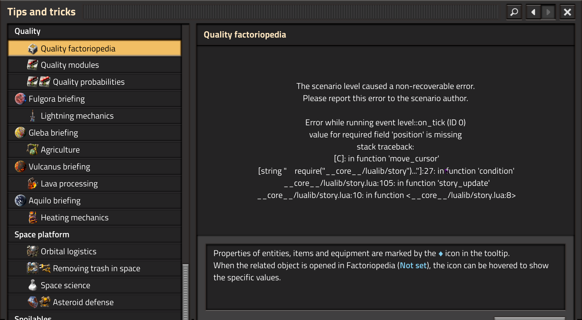Click the Gleba planet icon

(21, 133)
